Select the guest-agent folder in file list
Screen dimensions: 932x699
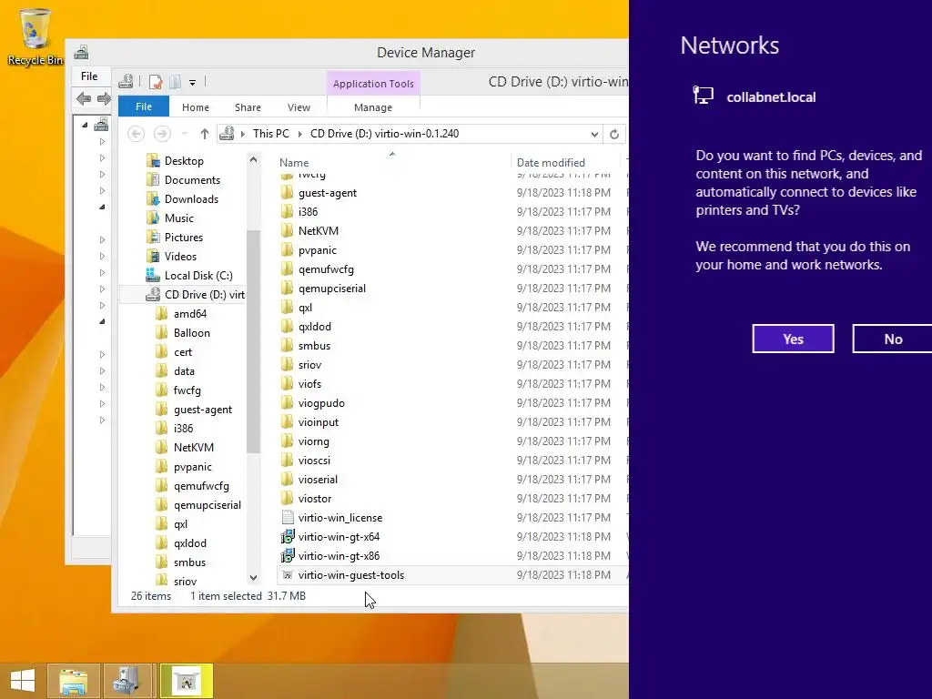click(x=328, y=193)
